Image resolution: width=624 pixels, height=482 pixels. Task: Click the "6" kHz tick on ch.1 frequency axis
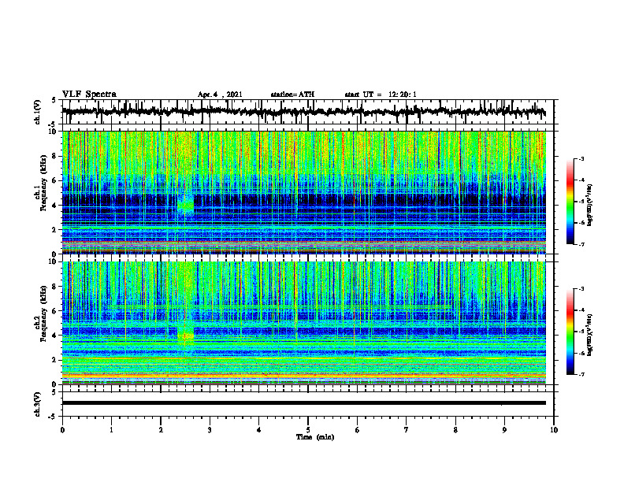click(x=55, y=180)
